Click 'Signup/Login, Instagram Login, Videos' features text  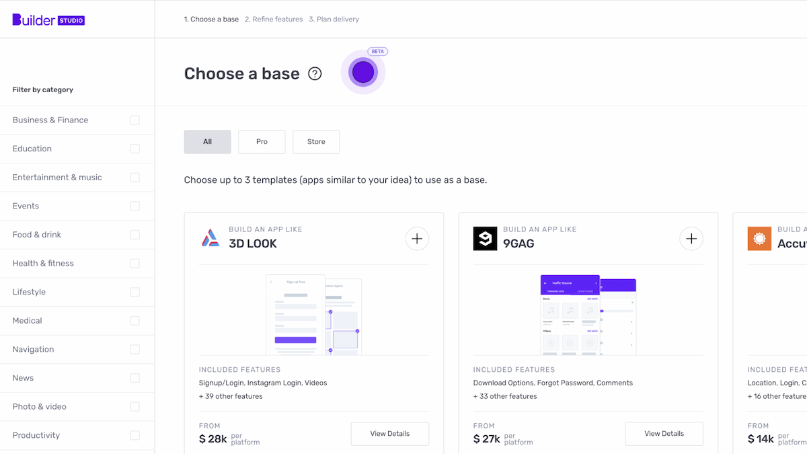(263, 383)
